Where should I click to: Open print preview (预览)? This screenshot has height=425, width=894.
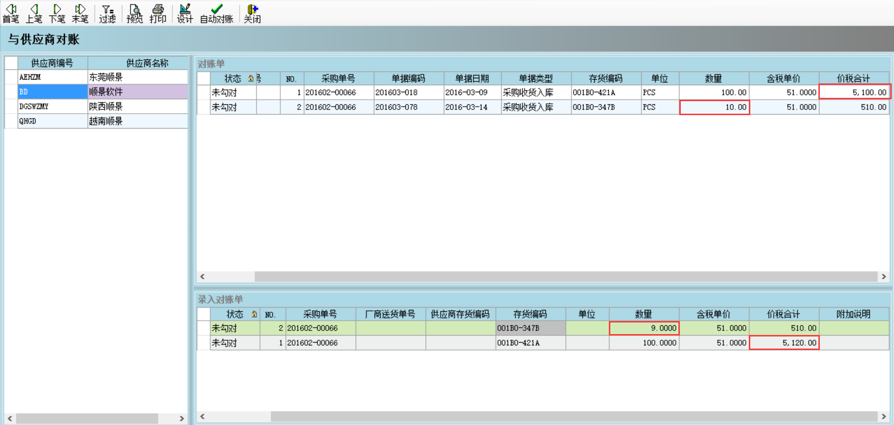point(135,14)
